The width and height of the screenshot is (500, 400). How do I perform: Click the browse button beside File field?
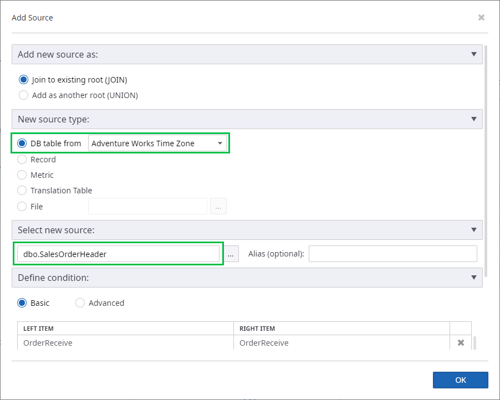tap(218, 207)
